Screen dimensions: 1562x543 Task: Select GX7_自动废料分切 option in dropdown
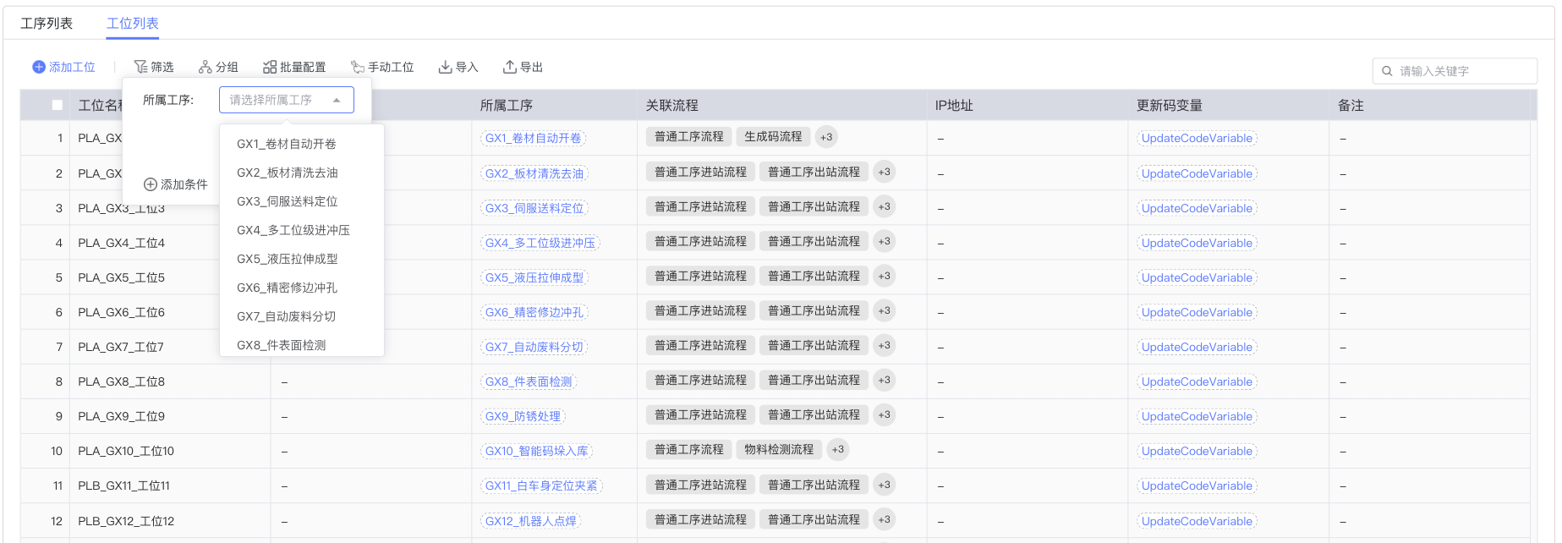286,316
